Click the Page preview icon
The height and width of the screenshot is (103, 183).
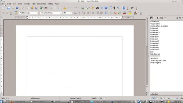36,8
